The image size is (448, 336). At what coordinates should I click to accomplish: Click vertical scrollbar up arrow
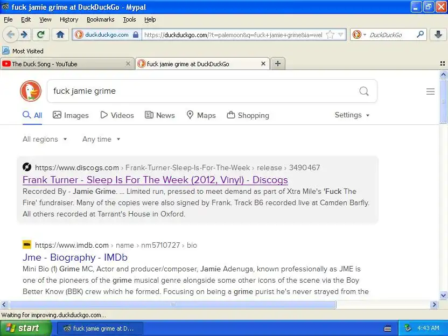(443, 75)
